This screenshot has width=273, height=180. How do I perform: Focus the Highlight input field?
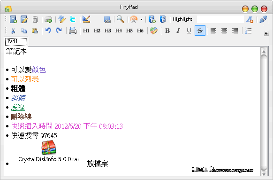[220, 19]
